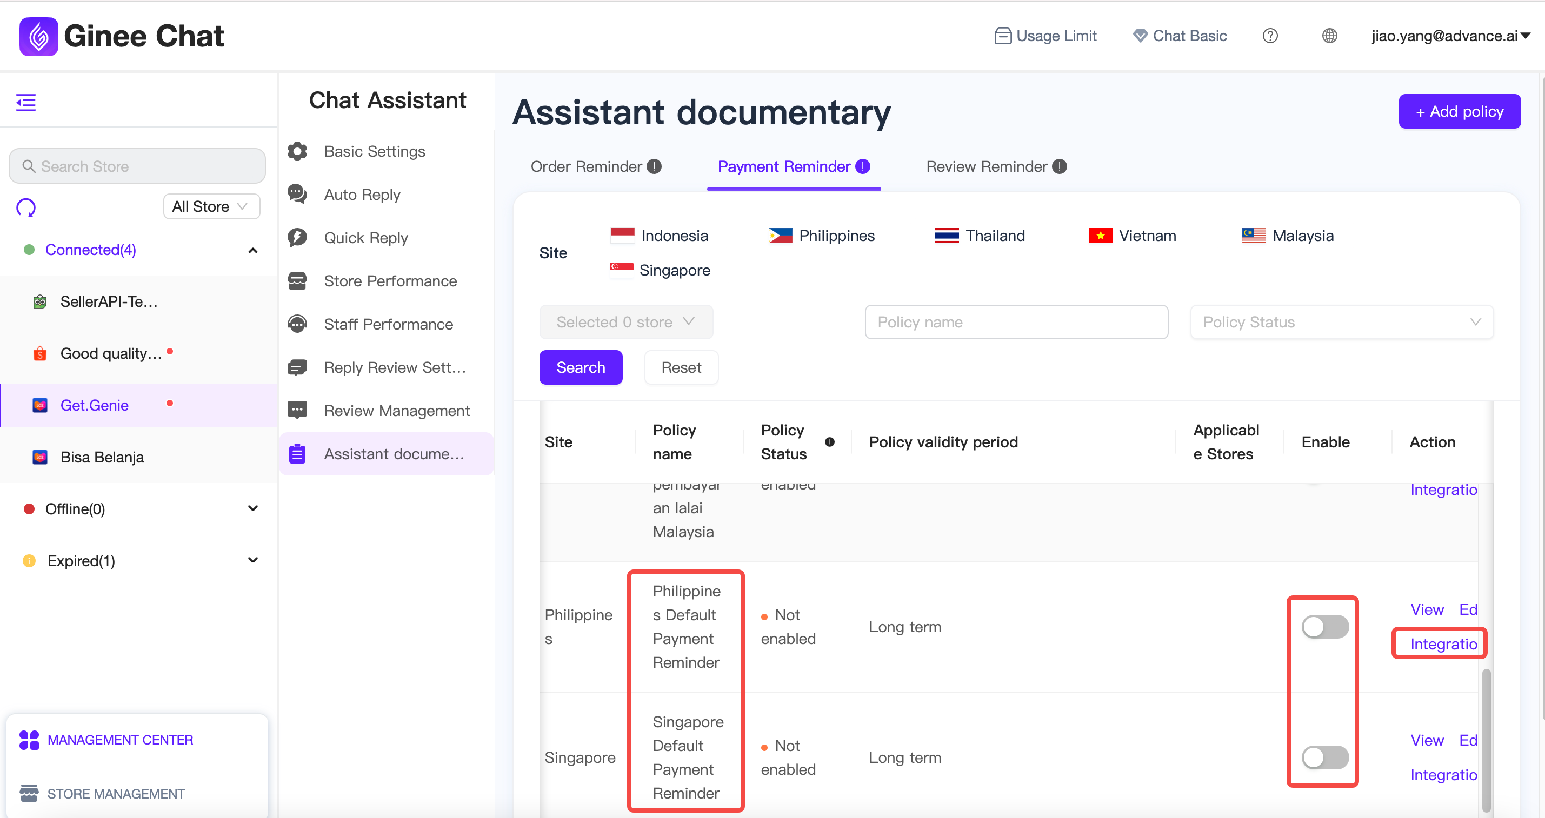The width and height of the screenshot is (1545, 818).
Task: Click the Store Management shop icon
Action: coord(29,793)
